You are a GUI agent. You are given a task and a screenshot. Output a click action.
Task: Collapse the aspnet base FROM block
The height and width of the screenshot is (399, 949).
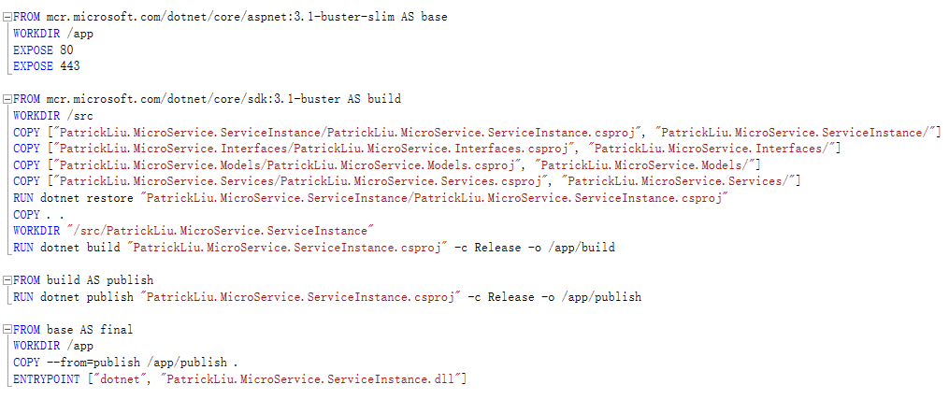7,17
